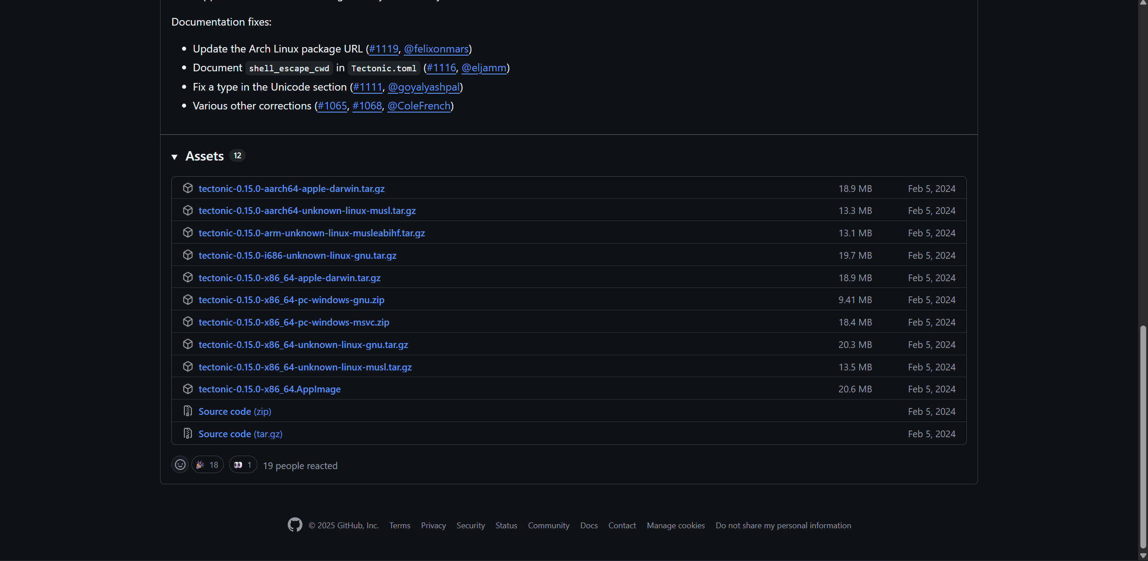
Task: Open the Terms footer link
Action: [400, 525]
